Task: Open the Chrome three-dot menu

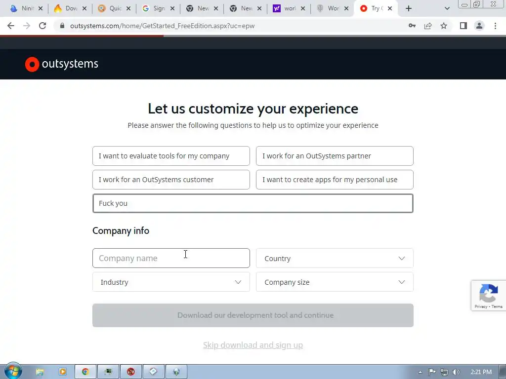Action: click(x=495, y=26)
